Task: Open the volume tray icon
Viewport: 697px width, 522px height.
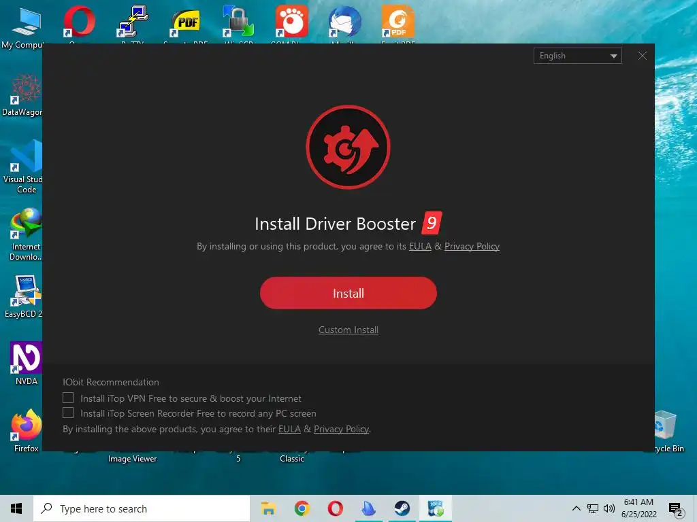Action: pyautogui.click(x=609, y=508)
